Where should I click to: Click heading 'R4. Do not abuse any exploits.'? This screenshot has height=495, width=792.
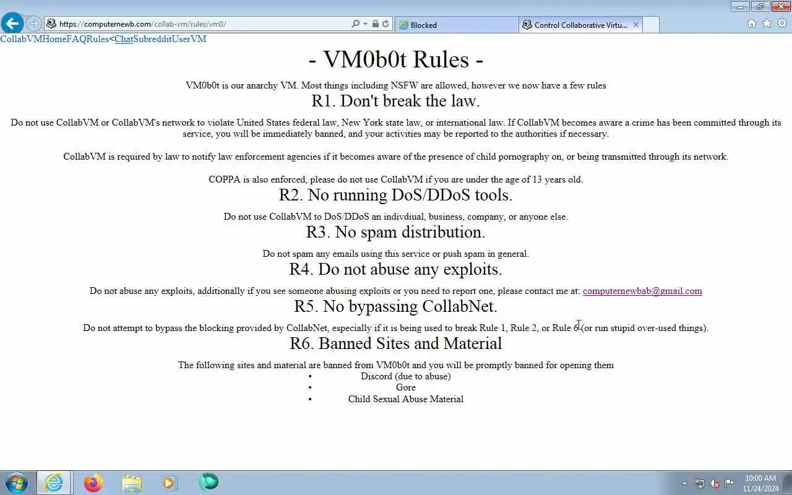(396, 269)
